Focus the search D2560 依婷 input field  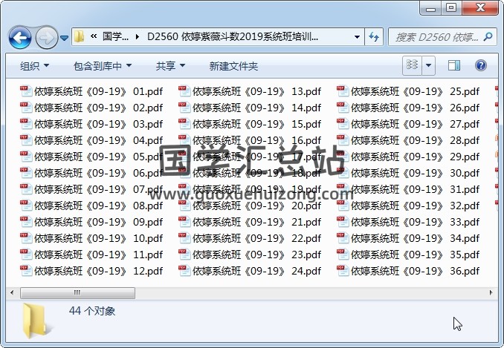(436, 37)
